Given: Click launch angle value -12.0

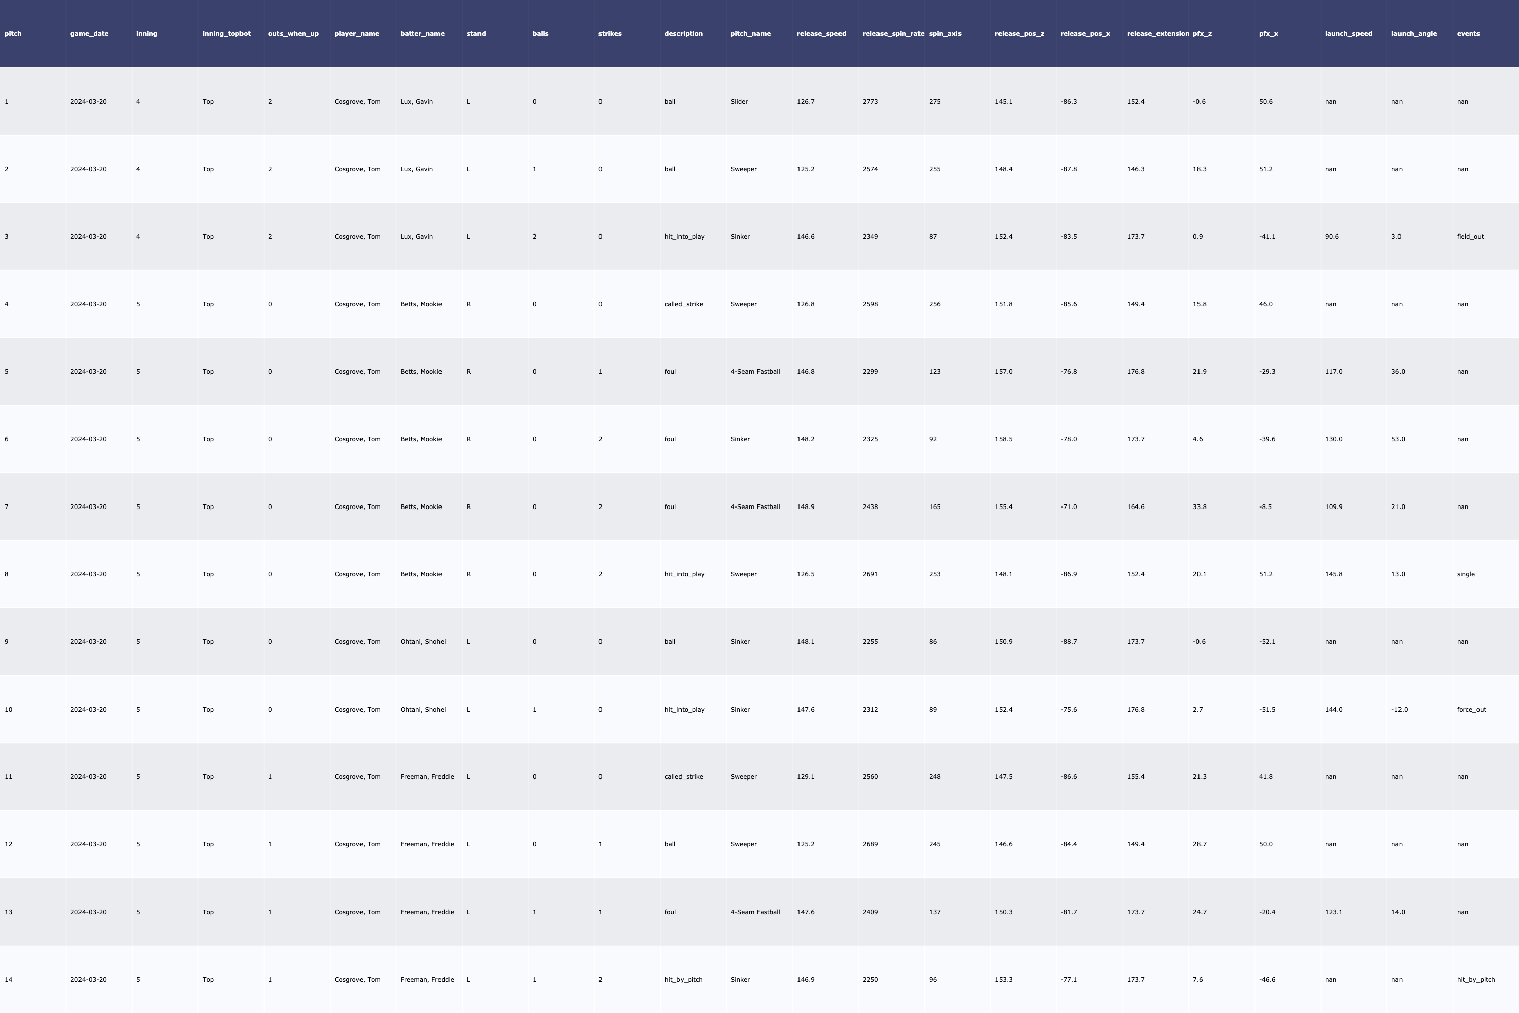Looking at the screenshot, I should [x=1399, y=710].
